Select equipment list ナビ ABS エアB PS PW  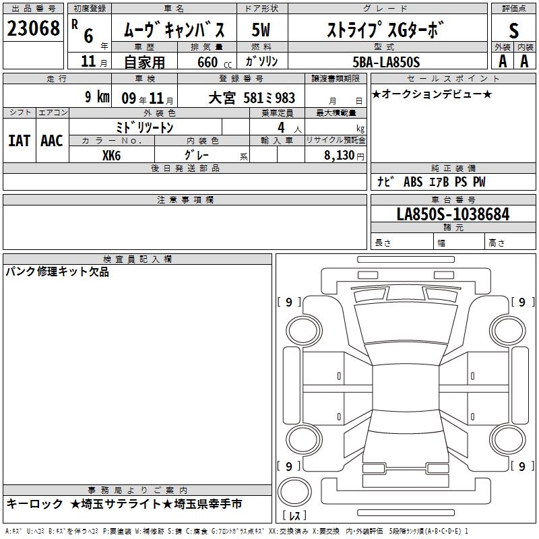pos(431,181)
